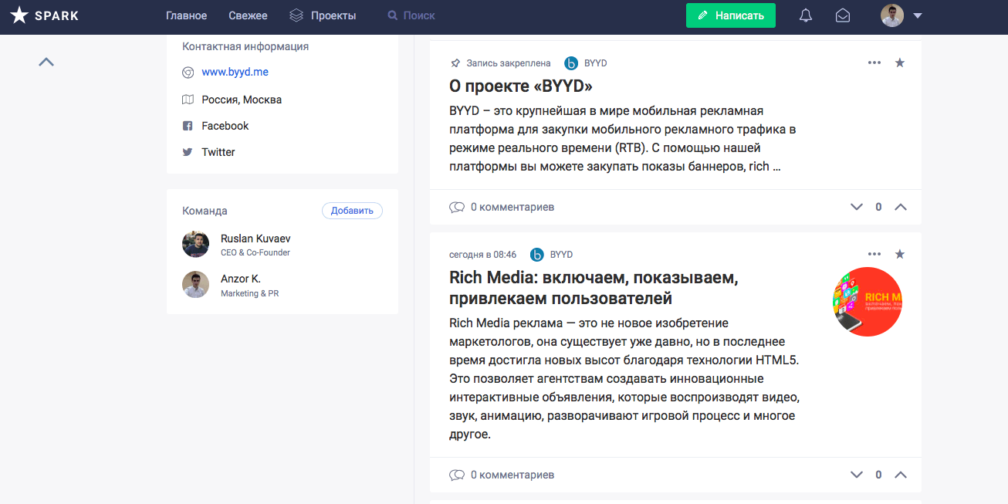This screenshot has height=504, width=1008.
Task: Open the notifications bell
Action: [x=806, y=15]
